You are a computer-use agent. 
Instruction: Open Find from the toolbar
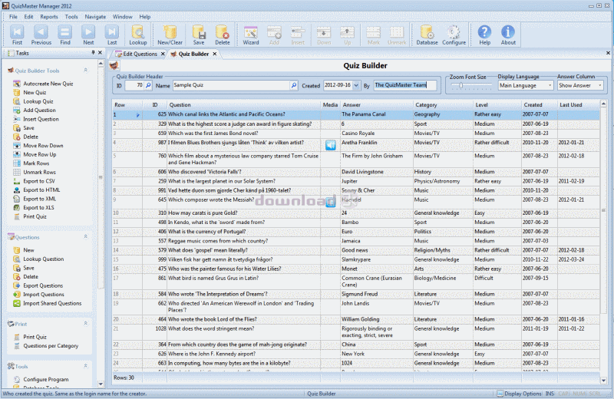point(65,35)
